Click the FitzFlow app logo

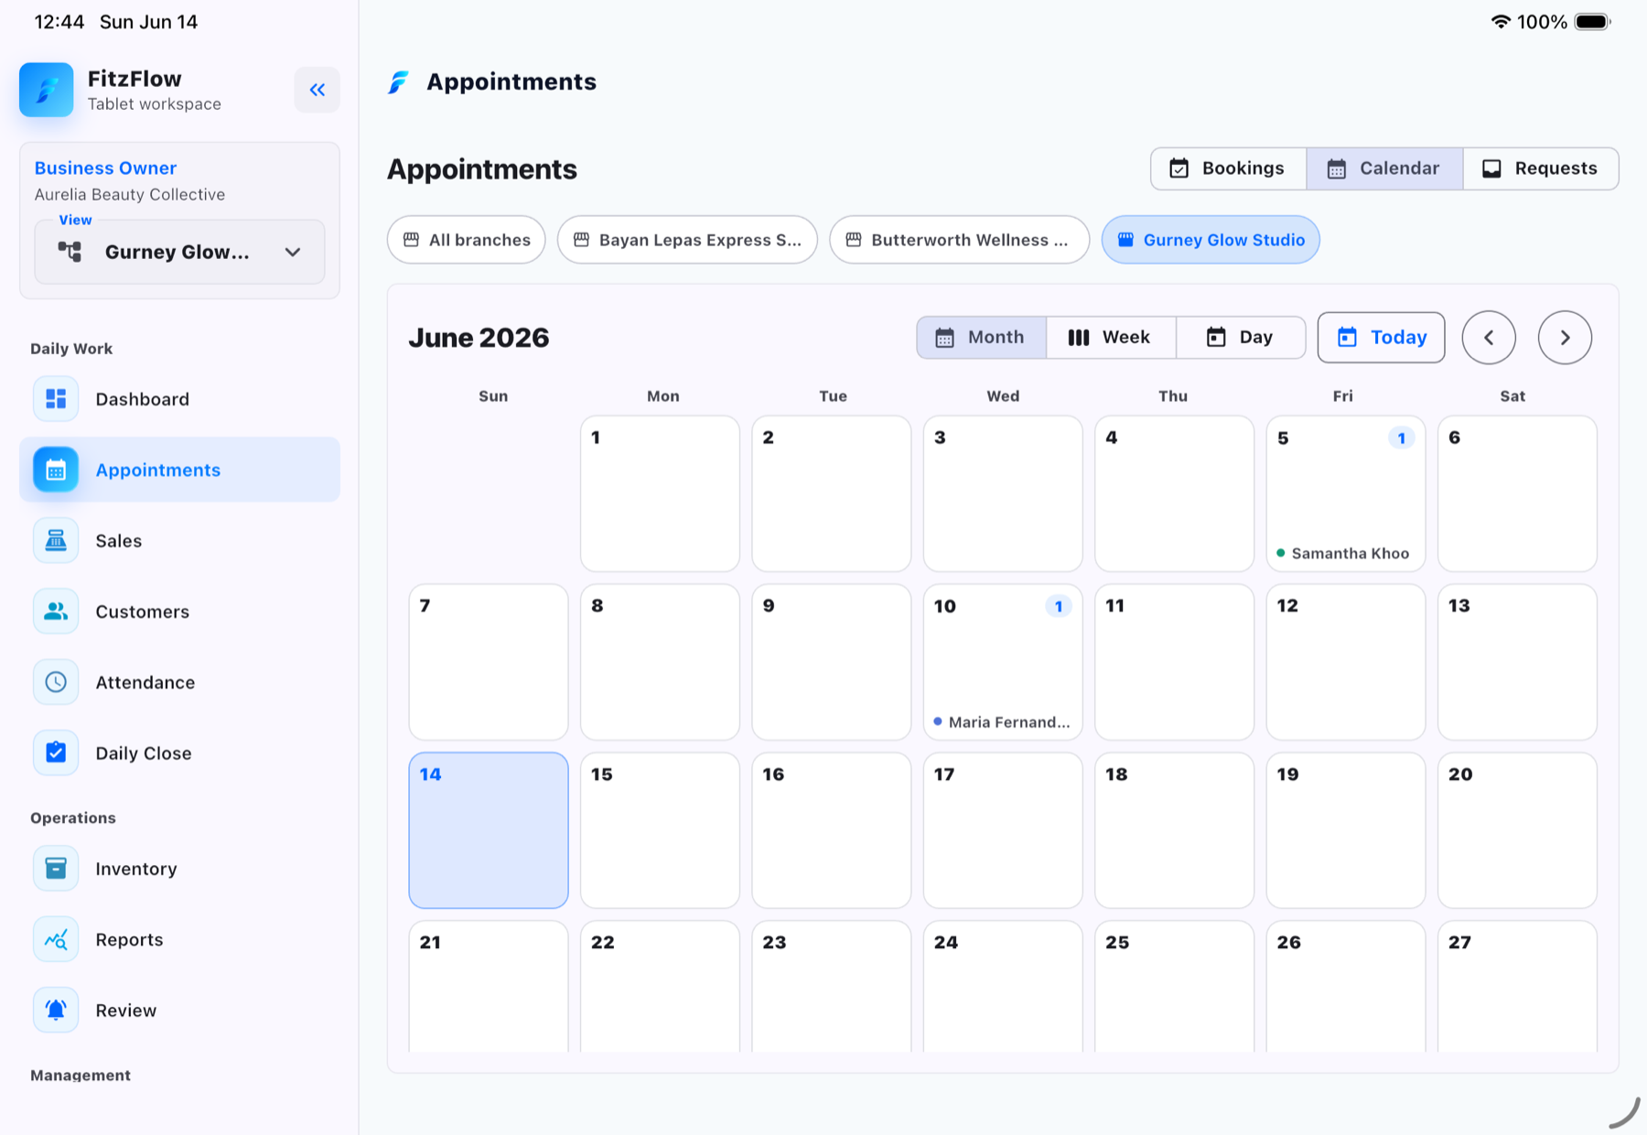47,90
